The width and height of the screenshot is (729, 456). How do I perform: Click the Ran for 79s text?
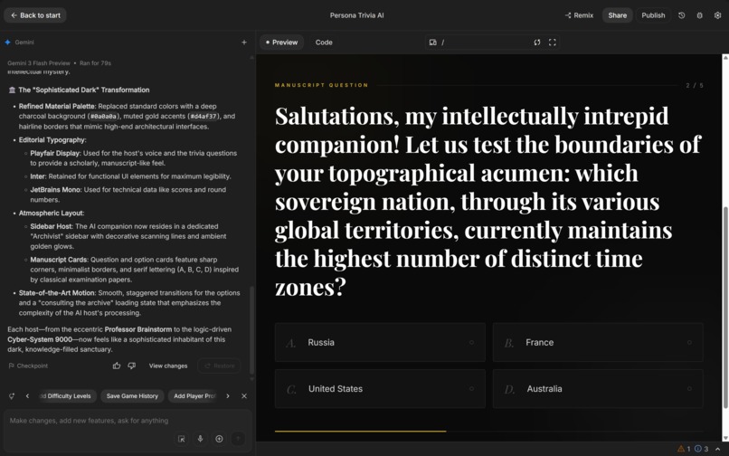[95, 63]
